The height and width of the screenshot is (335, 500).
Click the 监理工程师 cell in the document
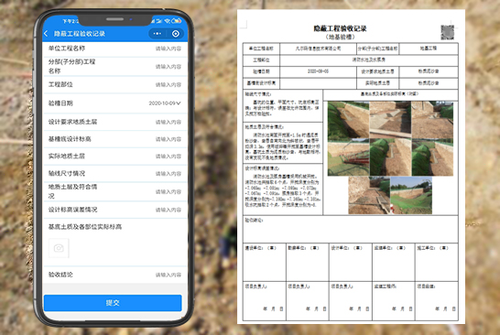click(x=394, y=301)
